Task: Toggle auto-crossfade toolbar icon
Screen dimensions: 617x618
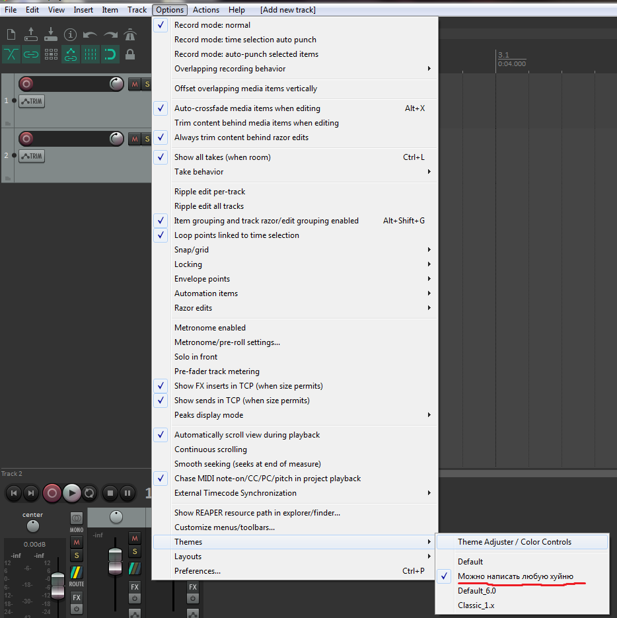Action: (x=11, y=54)
